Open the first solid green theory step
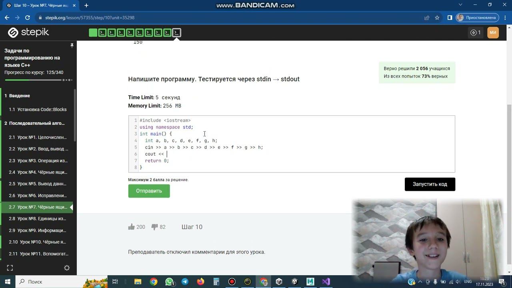 click(93, 33)
